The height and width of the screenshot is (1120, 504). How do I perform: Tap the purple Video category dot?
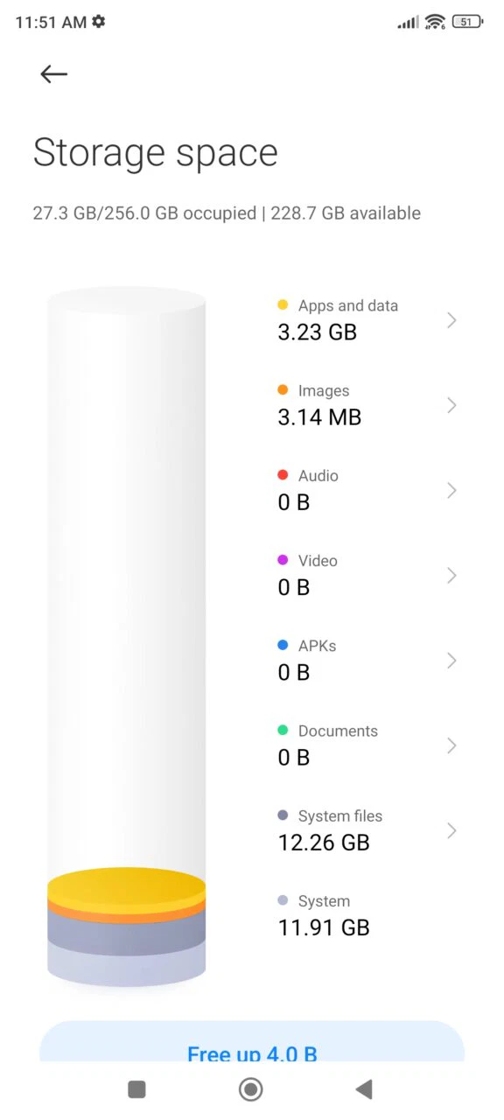(282, 559)
